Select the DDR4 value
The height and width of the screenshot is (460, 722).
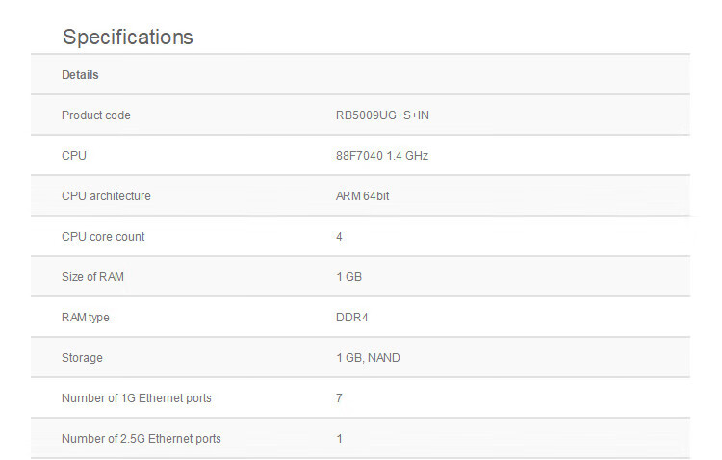point(352,318)
